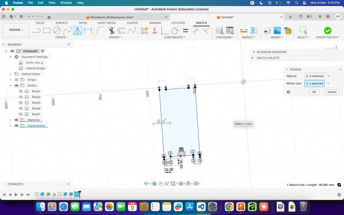Hide the Bodies folder
Viewport: 344px width, 215px height.
tap(16, 85)
